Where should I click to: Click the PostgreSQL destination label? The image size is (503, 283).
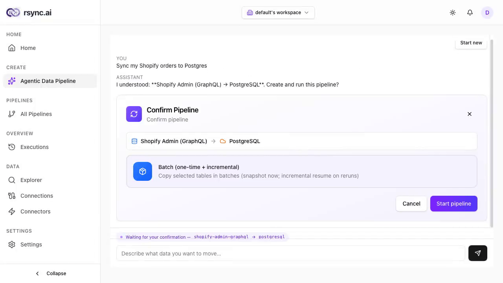(245, 141)
